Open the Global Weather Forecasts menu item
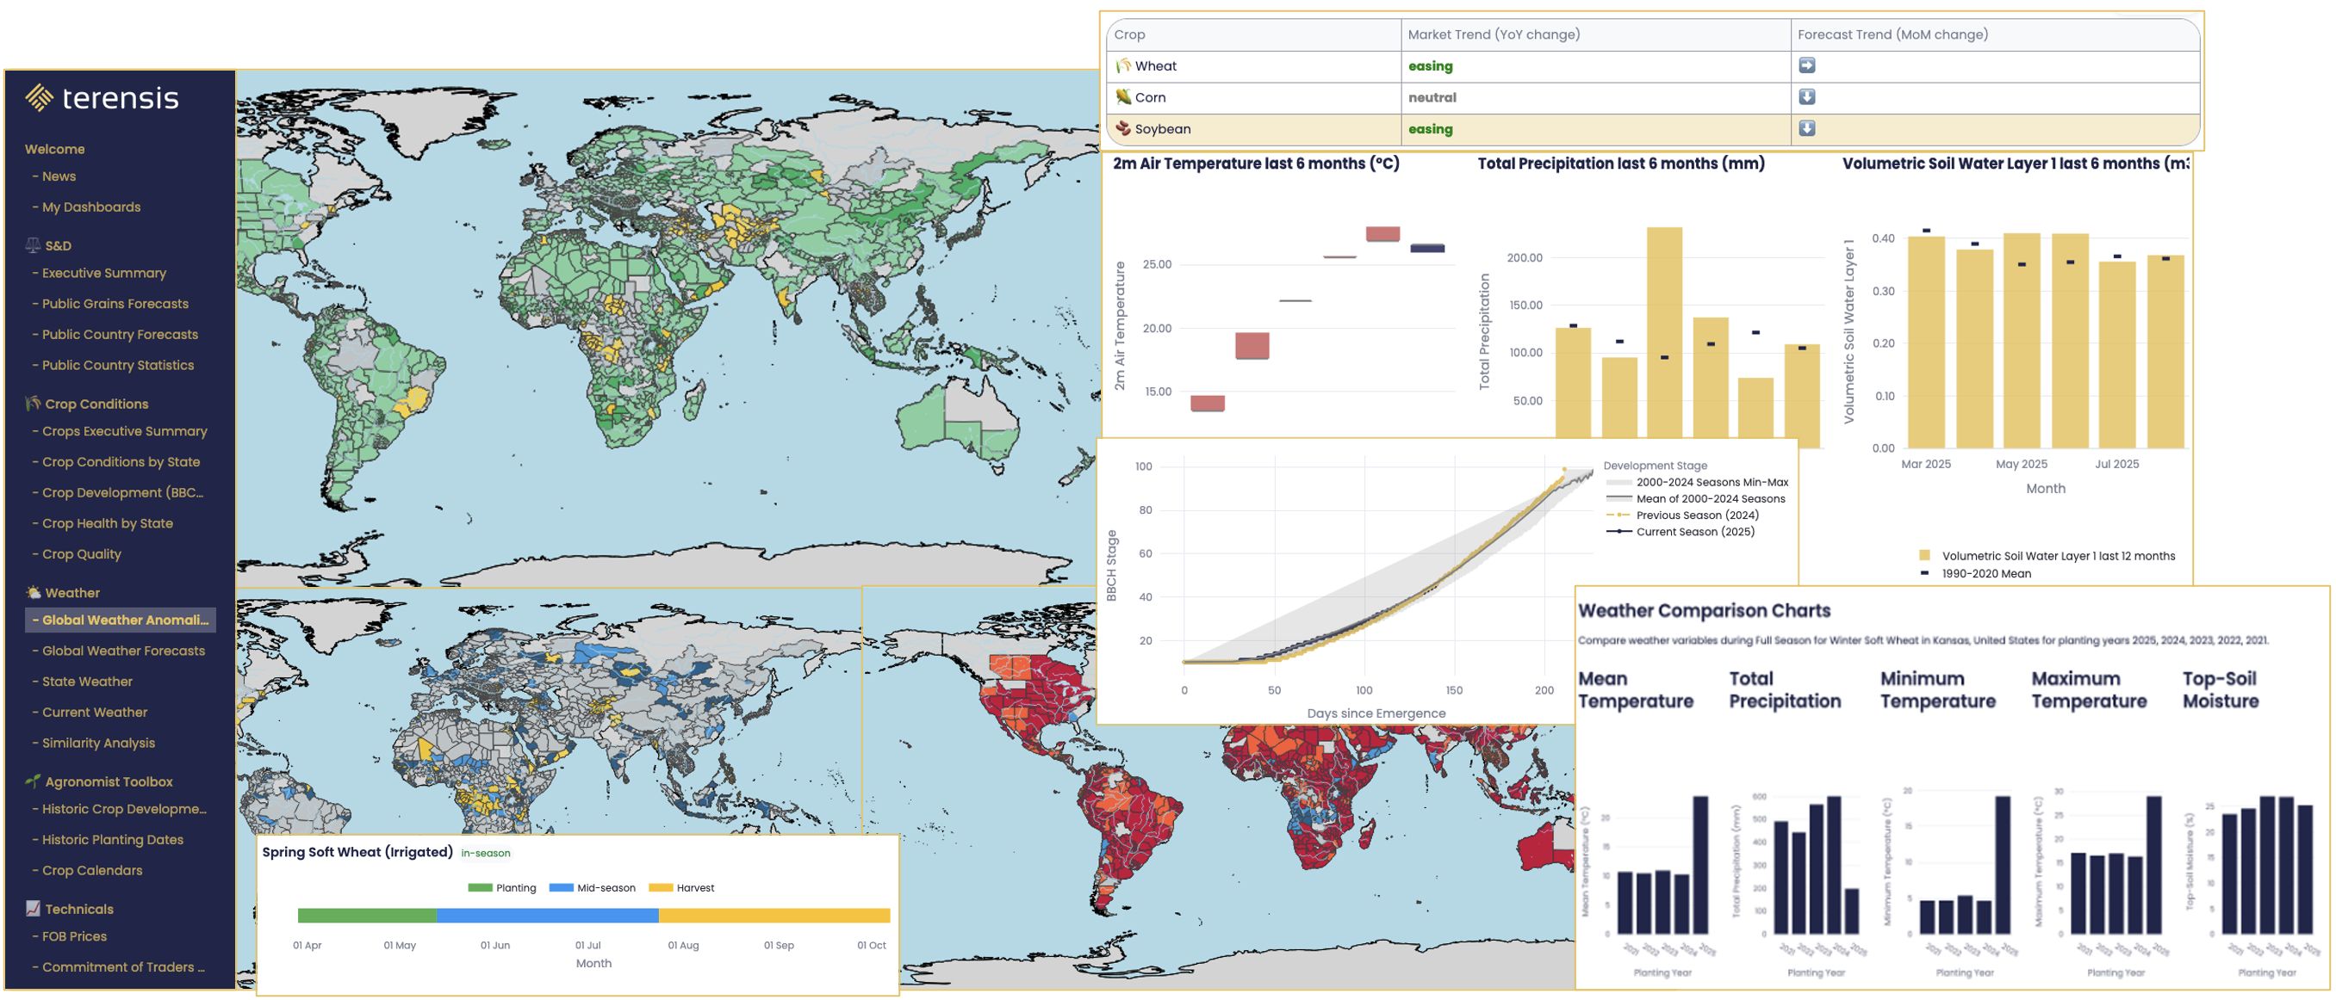The image size is (2336, 1000). [123, 651]
